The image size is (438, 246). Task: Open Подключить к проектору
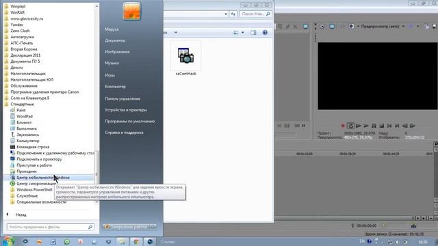coord(39,159)
